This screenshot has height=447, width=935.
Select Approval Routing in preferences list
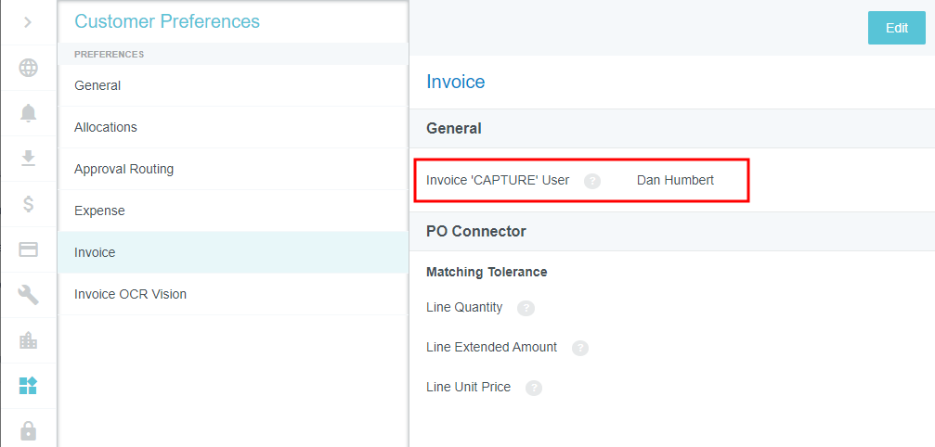click(x=123, y=169)
